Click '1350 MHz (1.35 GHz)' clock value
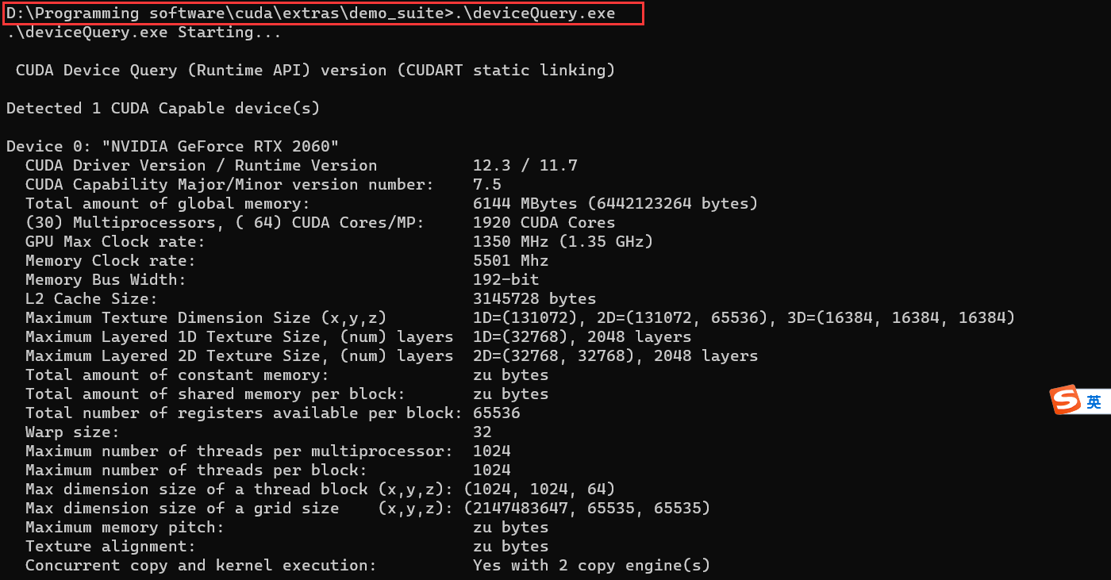The width and height of the screenshot is (1111, 580). coord(563,242)
